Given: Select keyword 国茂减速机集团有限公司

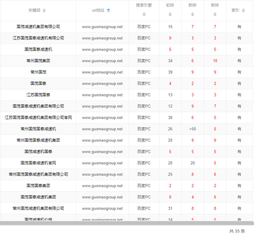Looking at the screenshot, I should pos(38,27).
